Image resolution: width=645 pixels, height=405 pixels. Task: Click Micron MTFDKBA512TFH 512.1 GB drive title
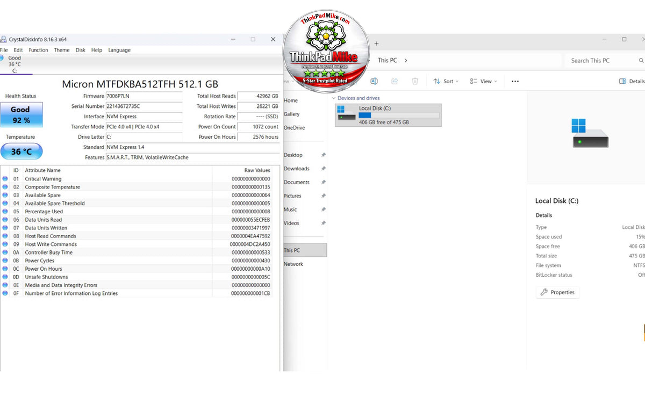click(x=140, y=84)
